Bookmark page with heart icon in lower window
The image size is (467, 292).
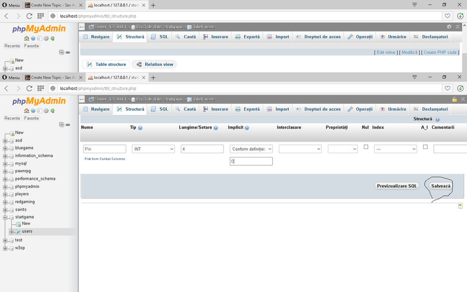click(x=447, y=88)
